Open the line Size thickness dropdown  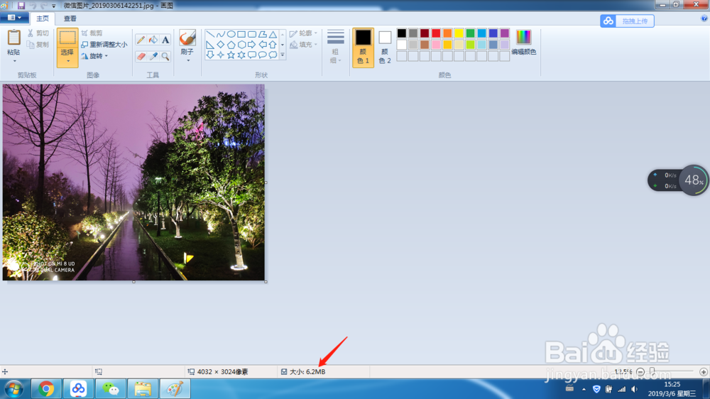tap(336, 47)
